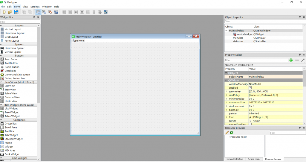Click the Break Layout toolbar icon
The image size is (306, 162).
[x=100, y=12]
